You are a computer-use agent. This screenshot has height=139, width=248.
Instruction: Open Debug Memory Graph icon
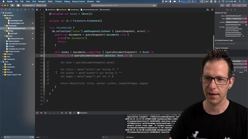click(x=66, y=113)
